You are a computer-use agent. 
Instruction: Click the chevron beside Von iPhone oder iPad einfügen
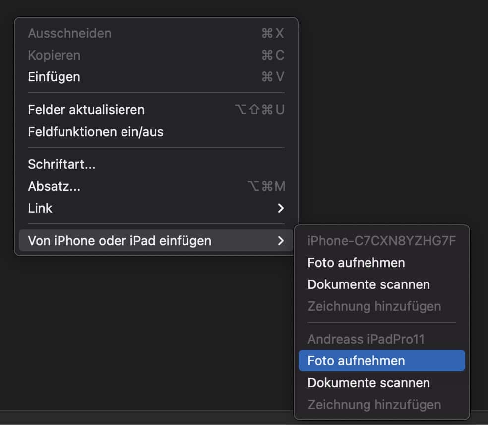point(281,241)
